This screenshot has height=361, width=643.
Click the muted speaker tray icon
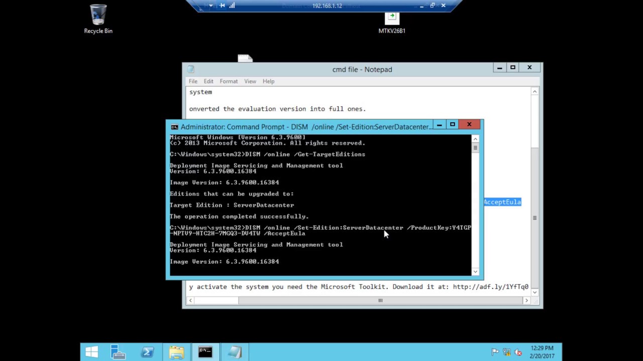coord(518,352)
